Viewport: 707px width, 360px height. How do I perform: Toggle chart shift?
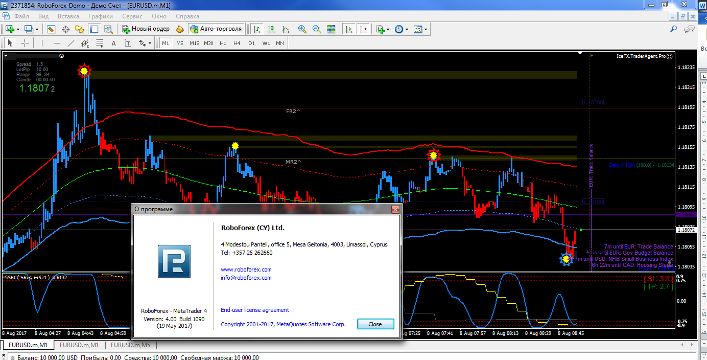(x=364, y=29)
